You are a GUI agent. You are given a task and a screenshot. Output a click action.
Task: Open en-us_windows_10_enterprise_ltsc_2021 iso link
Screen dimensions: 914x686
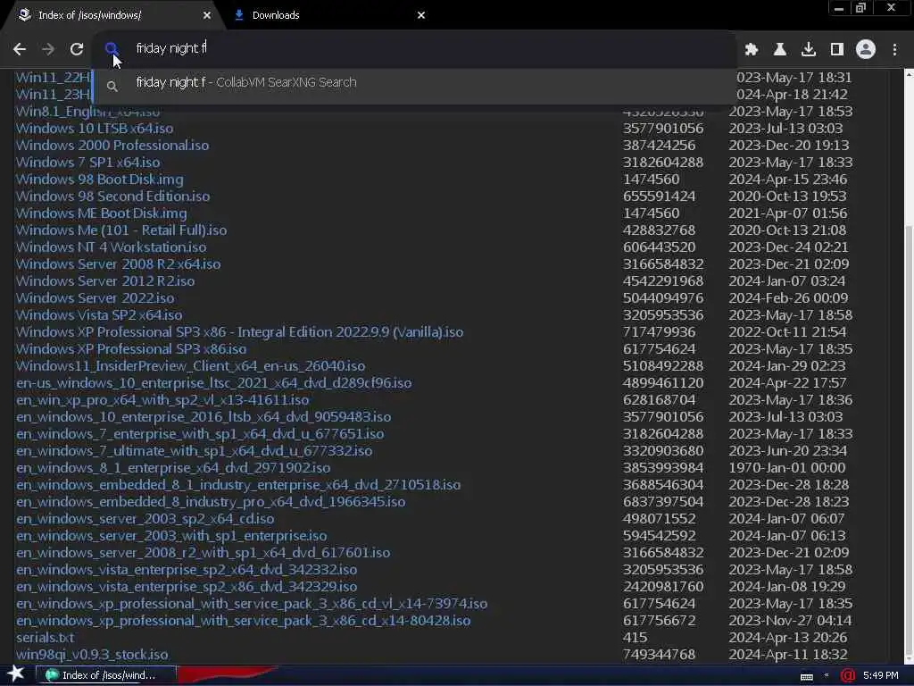point(214,382)
